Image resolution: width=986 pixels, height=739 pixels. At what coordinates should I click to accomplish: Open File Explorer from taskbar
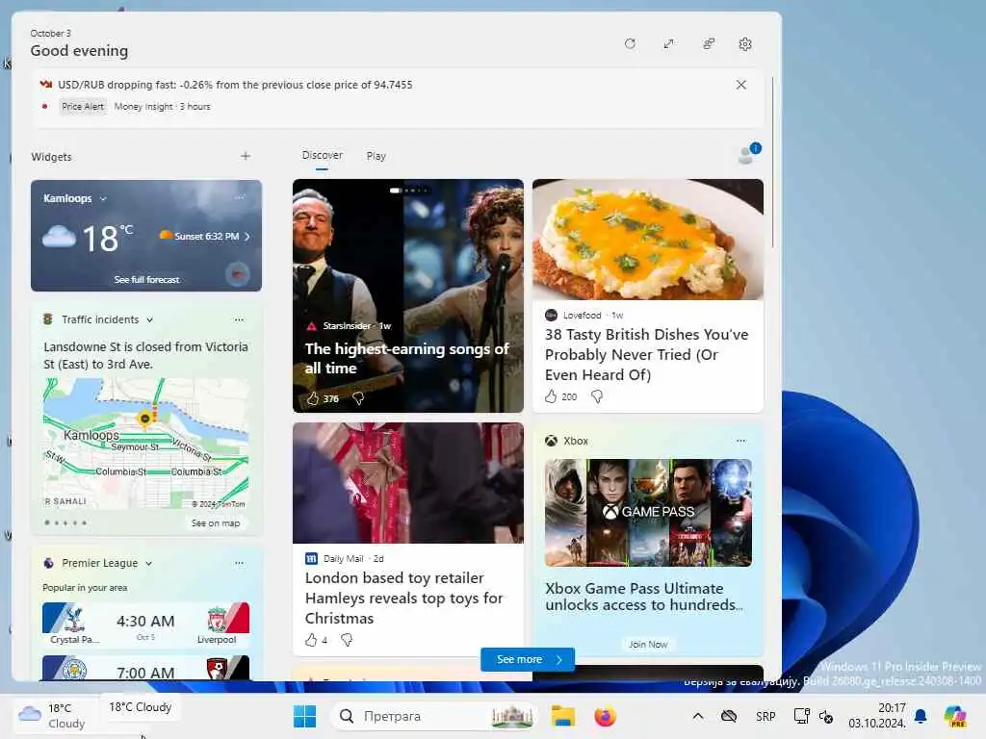click(x=562, y=716)
